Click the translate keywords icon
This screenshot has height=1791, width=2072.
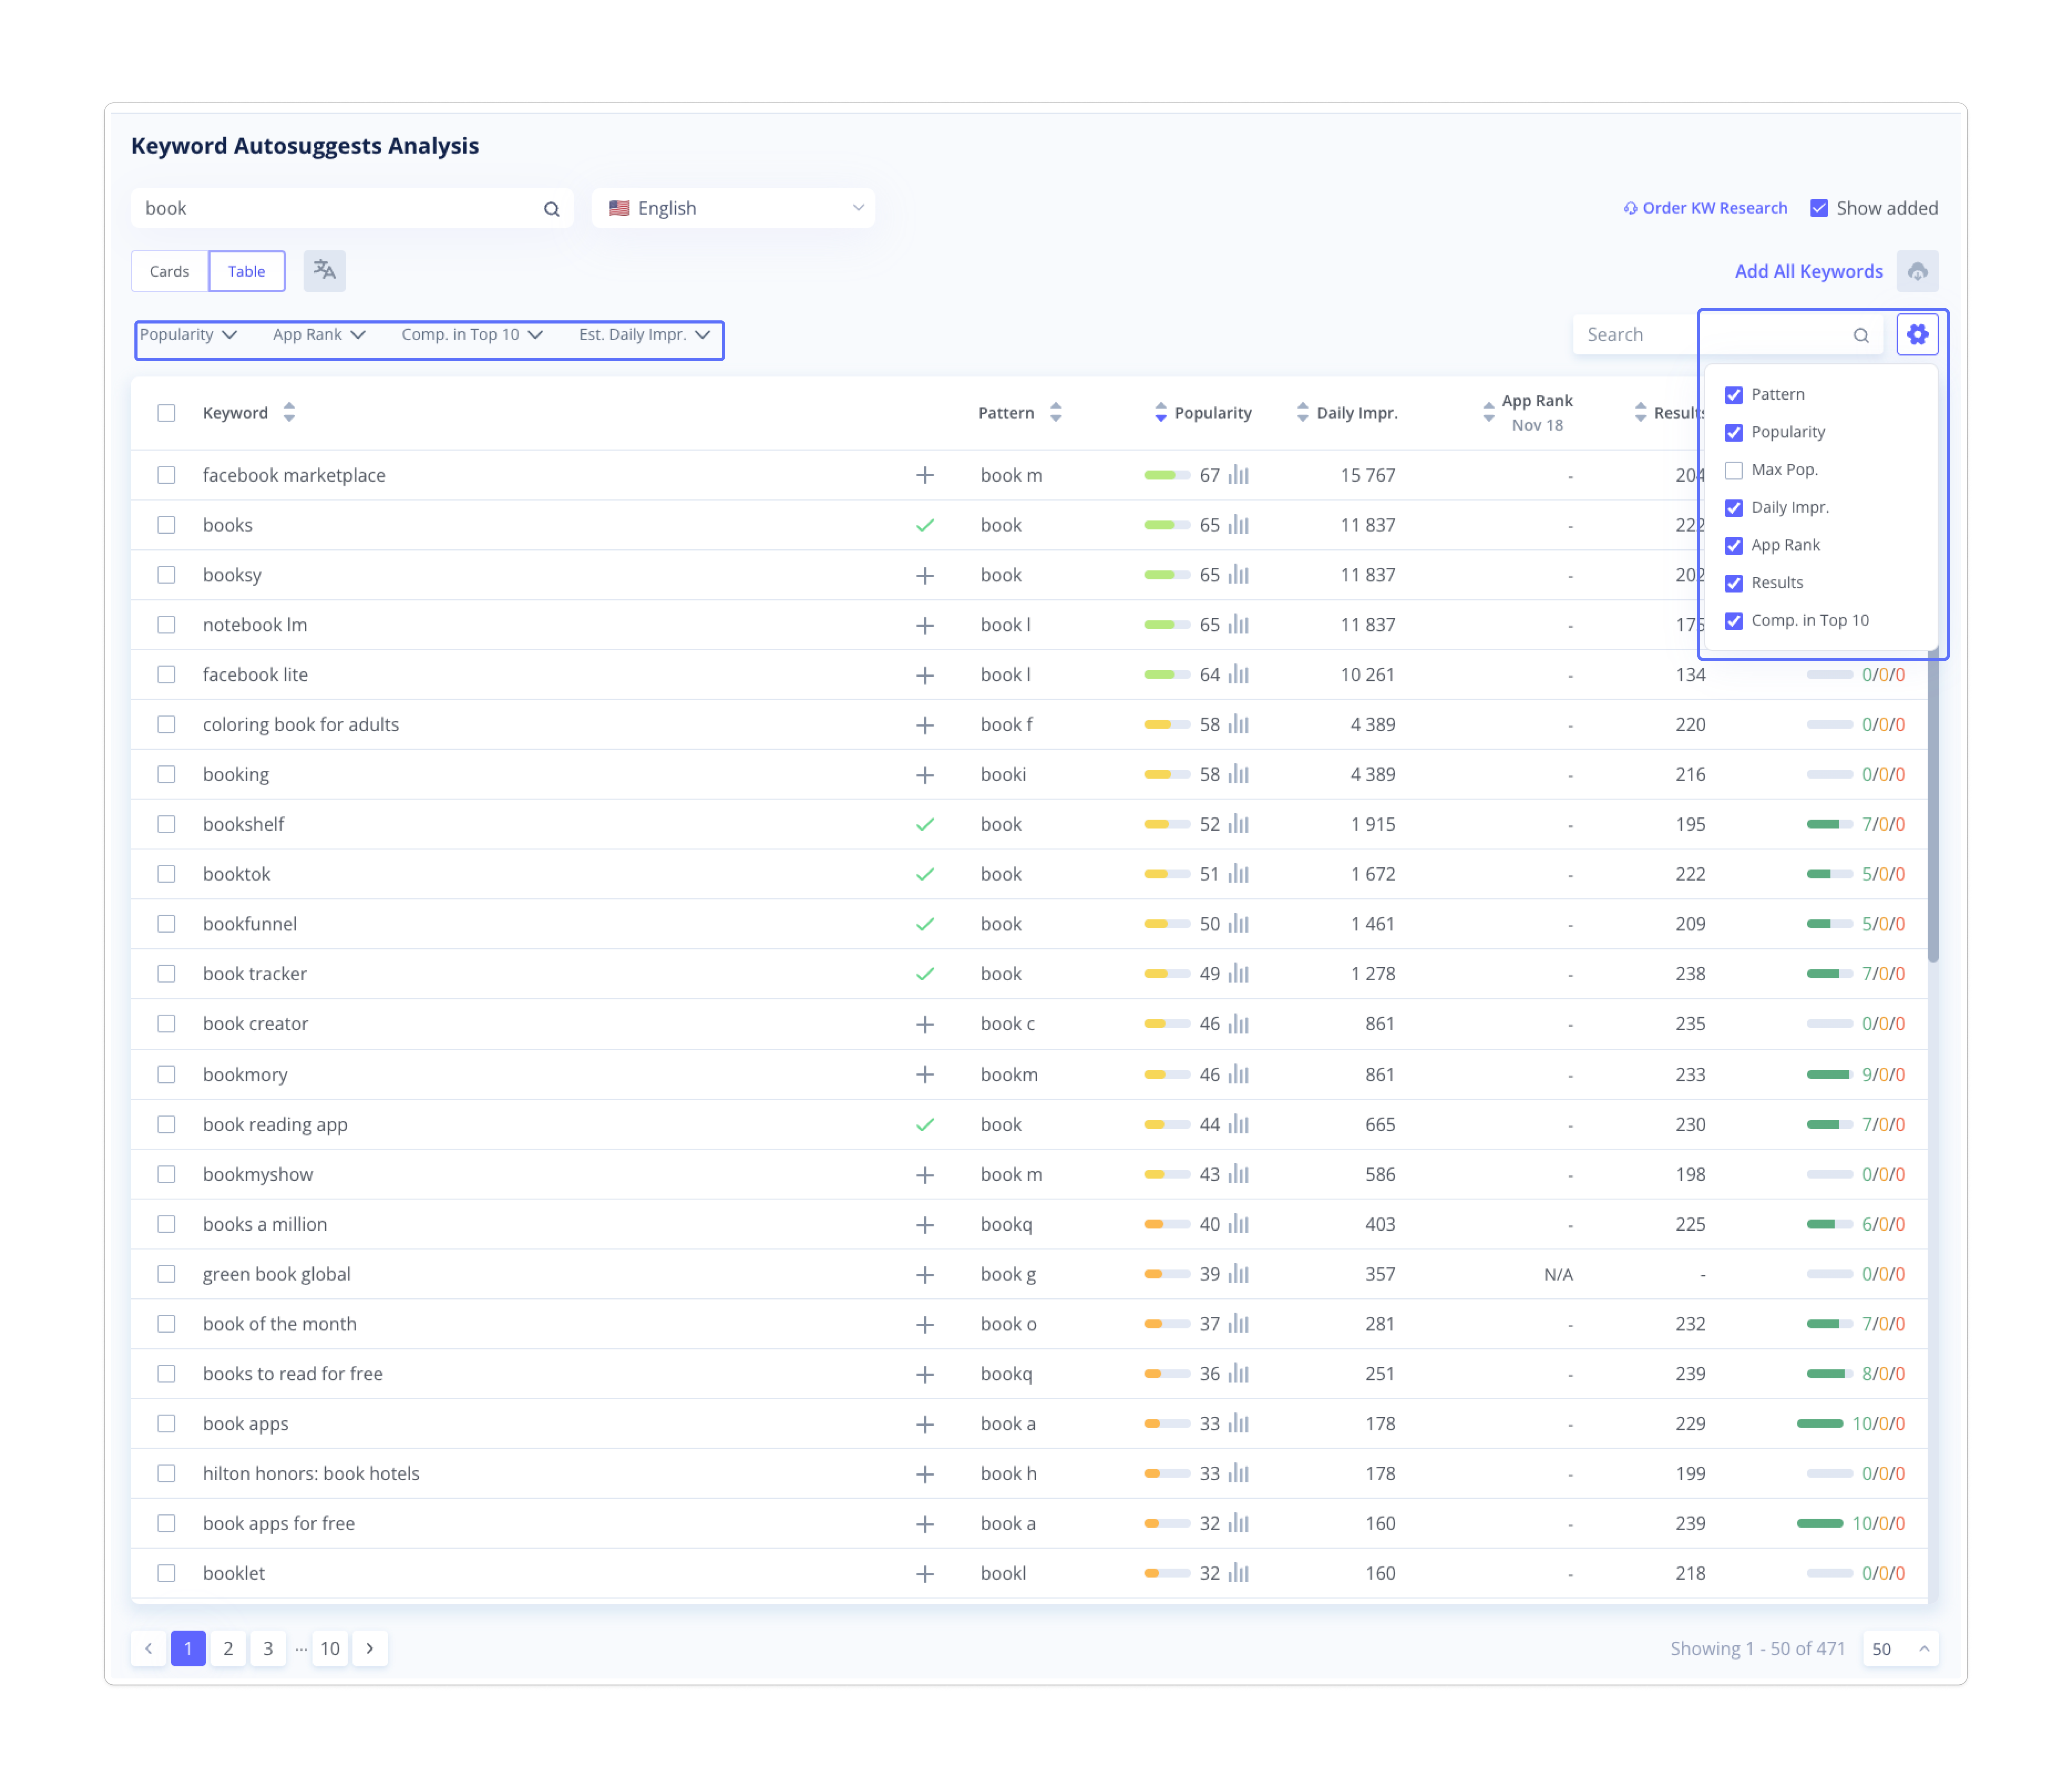pyautogui.click(x=324, y=271)
